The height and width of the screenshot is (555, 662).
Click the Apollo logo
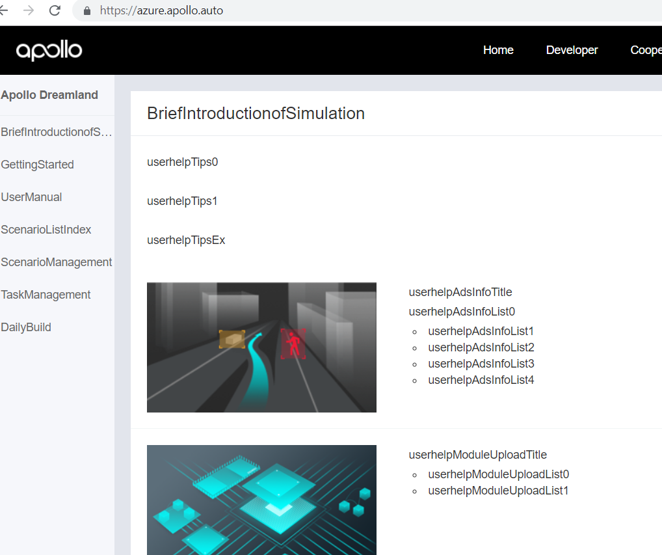tap(49, 51)
